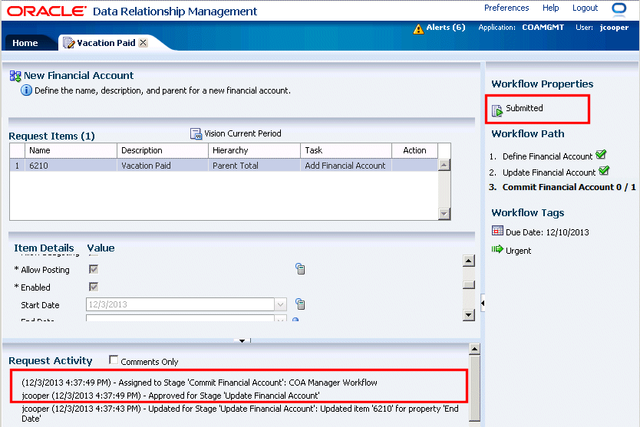Click the Name column header
Image resolution: width=640 pixels, height=427 pixels.
(71, 150)
